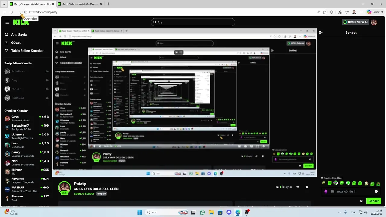Open the Kick profile avatar menu

(x=374, y=22)
